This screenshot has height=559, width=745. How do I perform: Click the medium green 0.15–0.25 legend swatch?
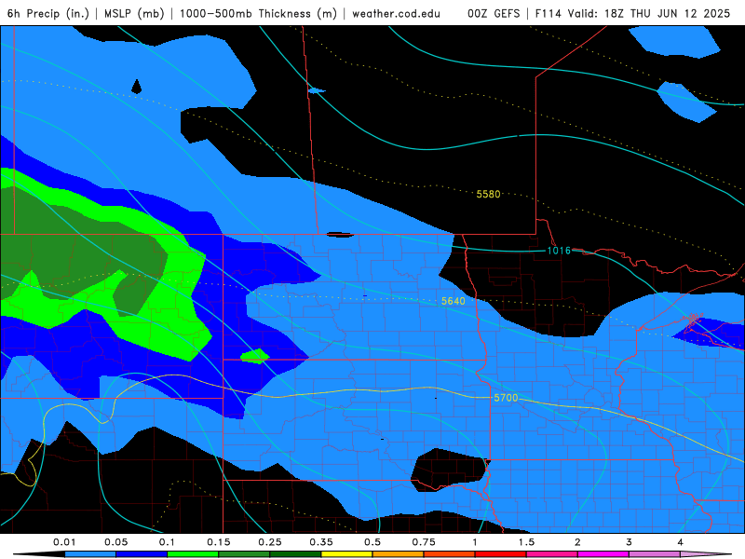click(244, 554)
